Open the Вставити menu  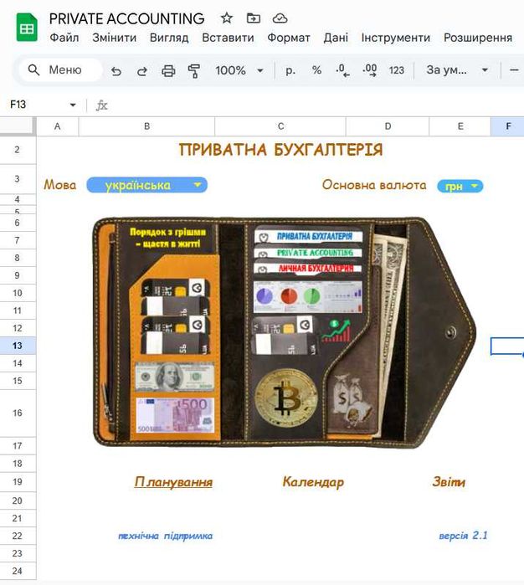click(x=228, y=38)
